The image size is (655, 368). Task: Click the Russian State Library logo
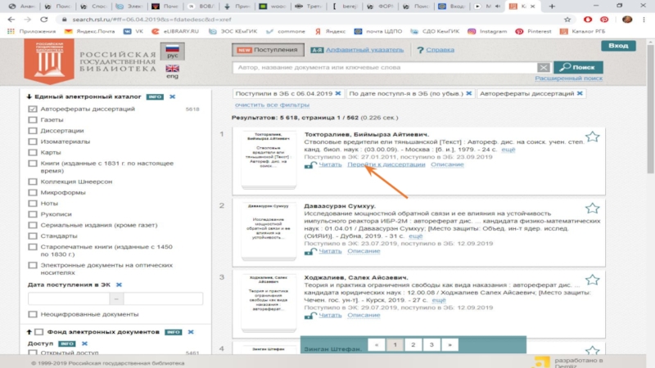(50, 60)
